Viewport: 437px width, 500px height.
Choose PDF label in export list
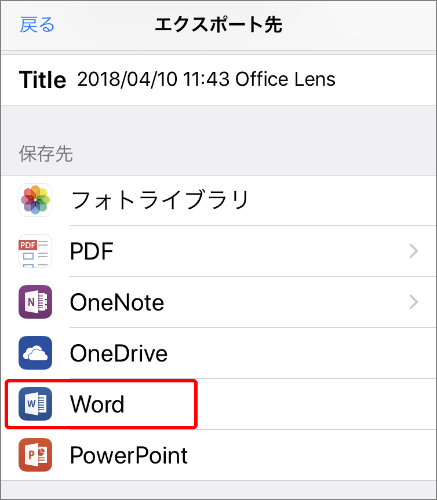click(92, 251)
